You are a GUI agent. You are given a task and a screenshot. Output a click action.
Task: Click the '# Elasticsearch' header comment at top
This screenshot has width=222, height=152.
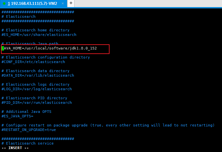pos(18,17)
